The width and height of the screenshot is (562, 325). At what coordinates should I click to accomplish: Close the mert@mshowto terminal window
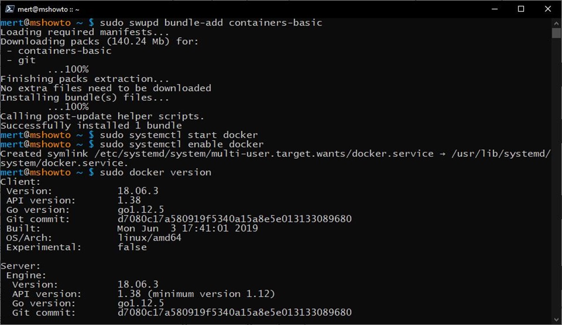pos(547,9)
